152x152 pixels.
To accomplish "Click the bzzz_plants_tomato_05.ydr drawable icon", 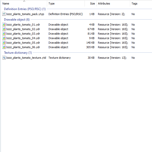I will click(x=4, y=43).
